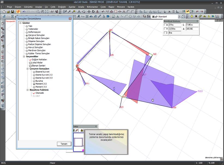Open the Görüntü menu
Viewport: 224px width, 165px height.
click(x=28, y=7)
